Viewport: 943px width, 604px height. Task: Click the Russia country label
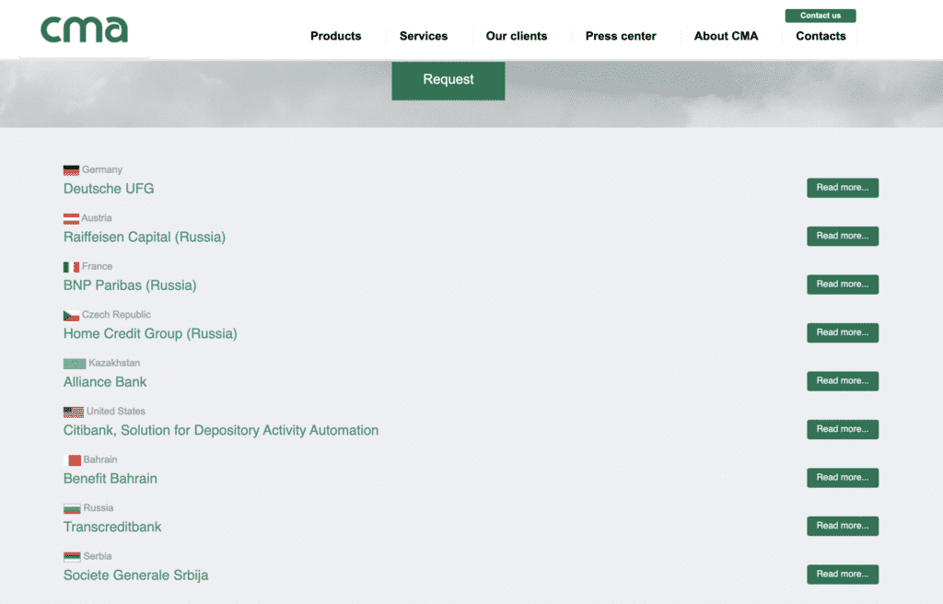[99, 507]
